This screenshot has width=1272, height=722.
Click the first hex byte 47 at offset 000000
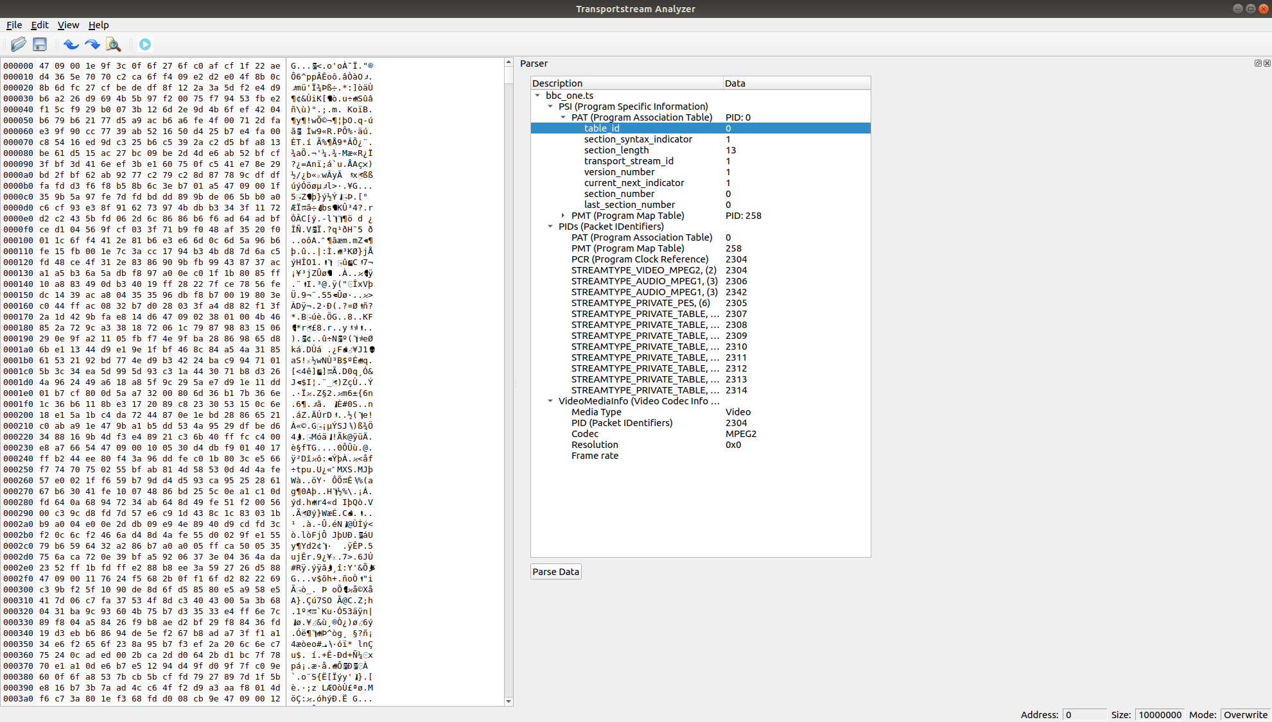44,65
